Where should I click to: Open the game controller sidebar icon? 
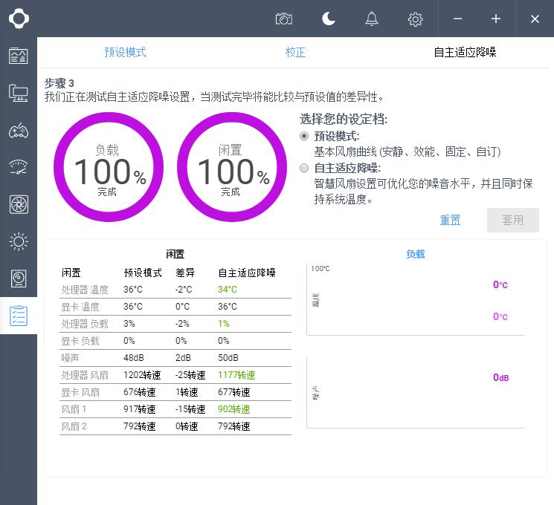(x=19, y=130)
